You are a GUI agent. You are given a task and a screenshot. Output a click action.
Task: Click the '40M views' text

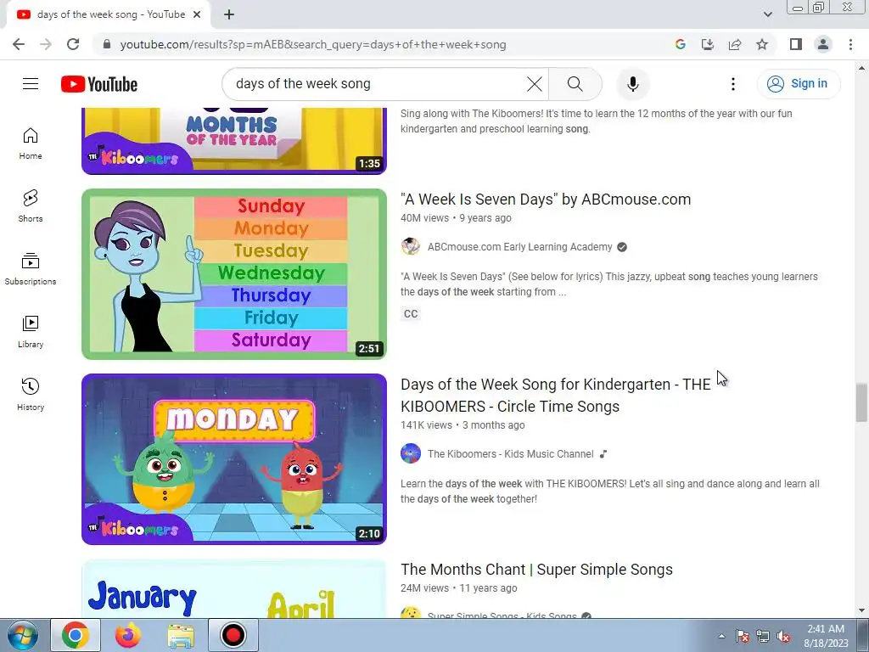(424, 218)
